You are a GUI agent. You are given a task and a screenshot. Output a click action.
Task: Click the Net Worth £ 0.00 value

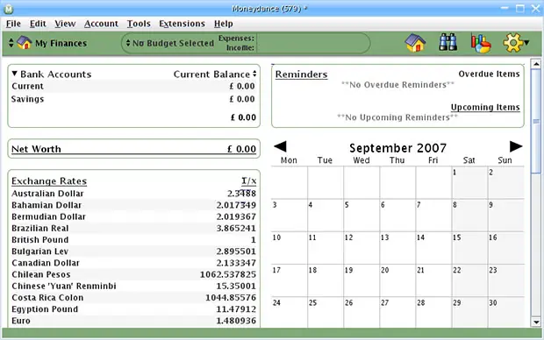[241, 149]
